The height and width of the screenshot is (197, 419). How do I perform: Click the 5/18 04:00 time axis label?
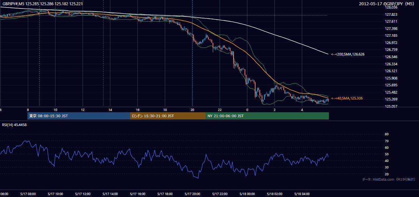click(x=302, y=194)
